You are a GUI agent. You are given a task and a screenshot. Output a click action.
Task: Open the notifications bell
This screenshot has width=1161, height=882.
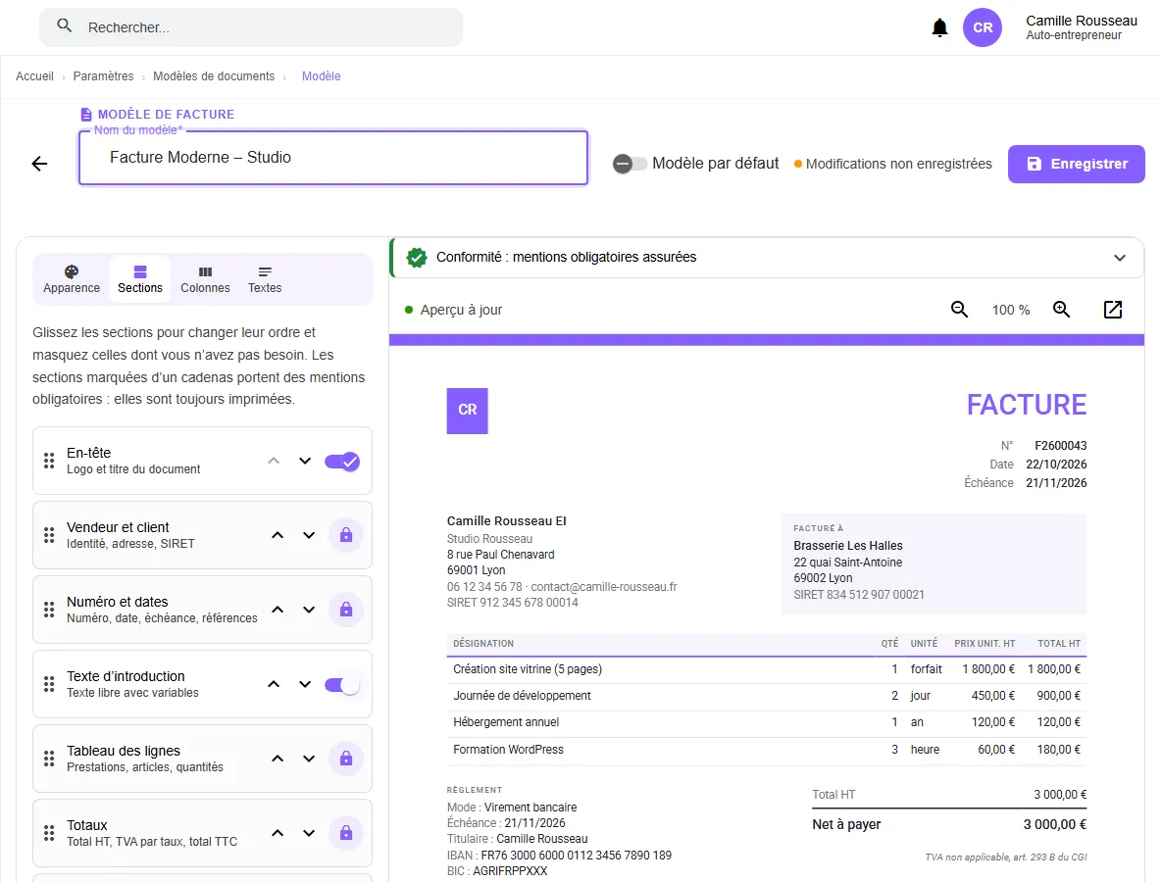click(939, 27)
